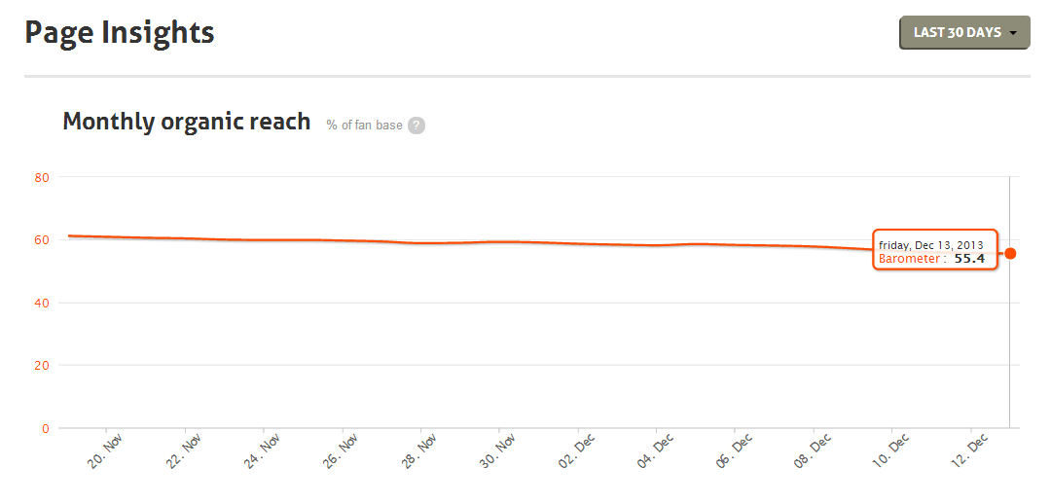Click the 02. Dec date label
Screen dimensions: 1051x503
click(579, 451)
